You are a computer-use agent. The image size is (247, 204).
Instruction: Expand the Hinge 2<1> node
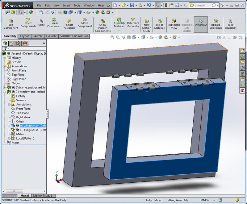tap(9, 130)
